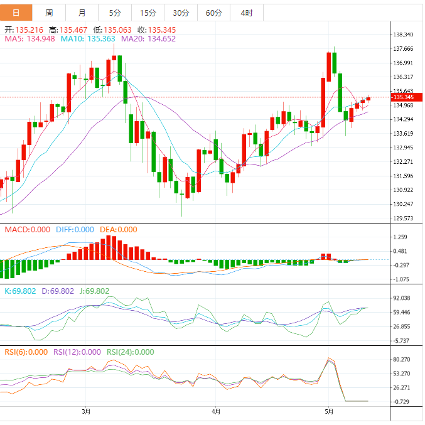This screenshot has width=425, height=425.
Task: Click the 3月 date axis marker
Action: (x=86, y=412)
